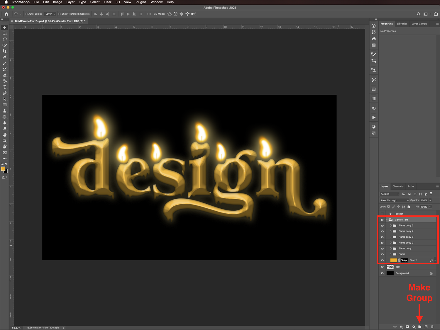Open the Window menu

157,2
